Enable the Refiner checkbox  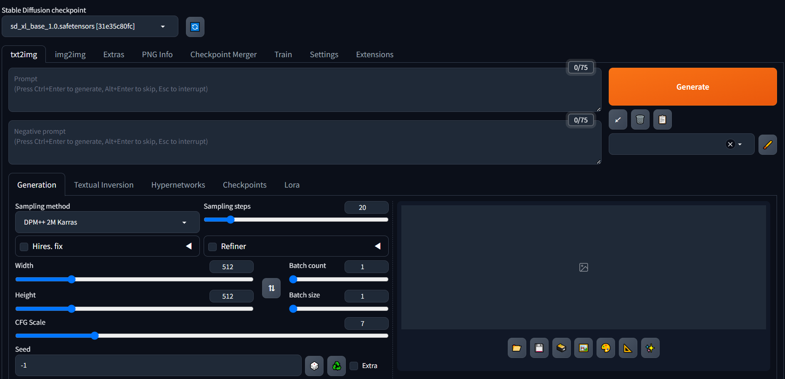coord(213,247)
